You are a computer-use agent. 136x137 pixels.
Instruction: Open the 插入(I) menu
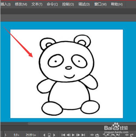point(5,4)
